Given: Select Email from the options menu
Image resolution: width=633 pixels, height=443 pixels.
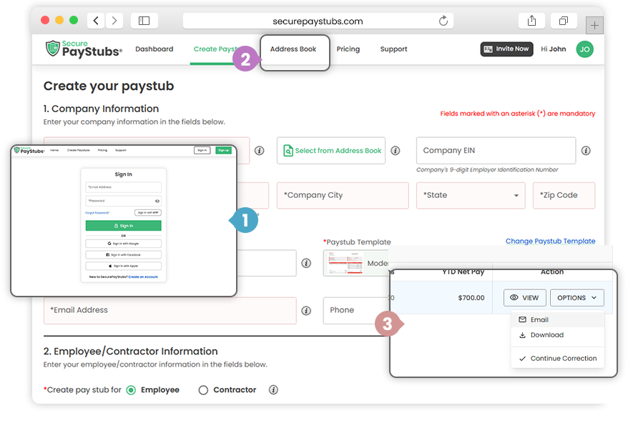Looking at the screenshot, I should 539,320.
